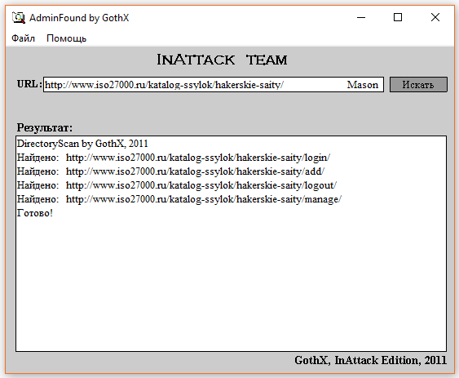Click the Mason text in URL box
Image resolution: width=459 pixels, height=378 pixels.
[x=363, y=85]
